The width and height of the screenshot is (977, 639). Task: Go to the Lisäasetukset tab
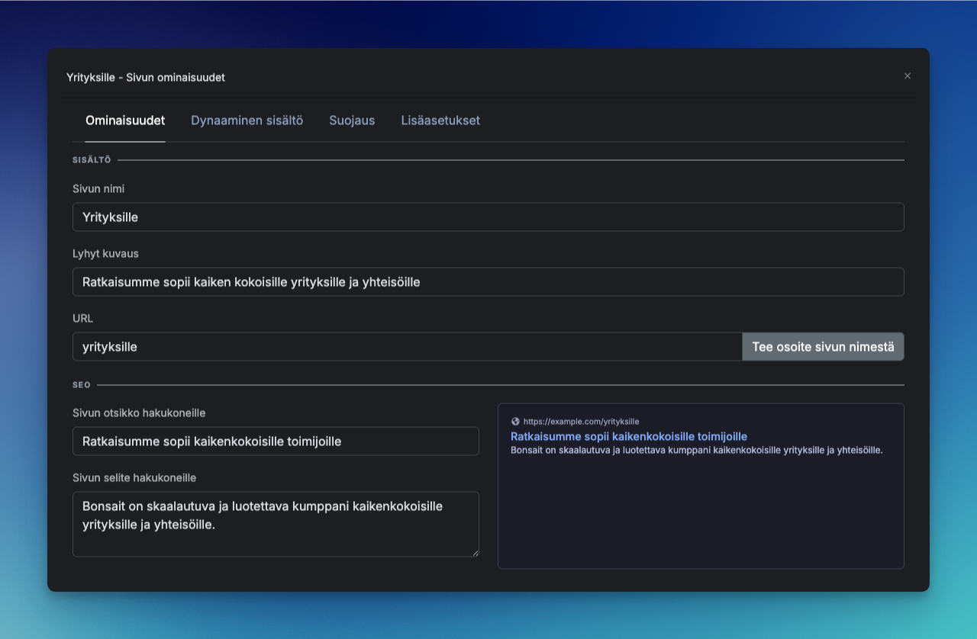pos(440,120)
